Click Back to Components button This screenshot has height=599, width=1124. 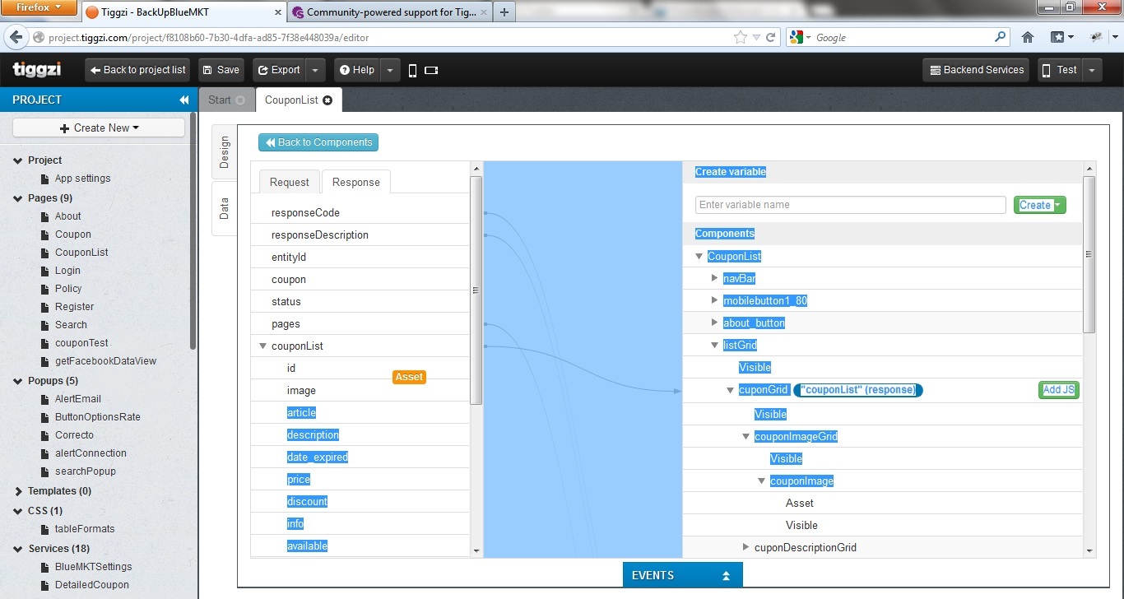pos(318,142)
